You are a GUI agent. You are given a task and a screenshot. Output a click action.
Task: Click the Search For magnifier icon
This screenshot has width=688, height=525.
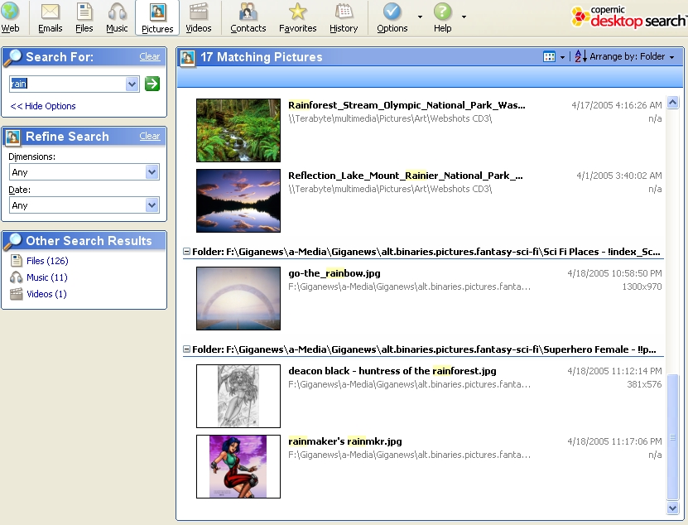coord(12,57)
